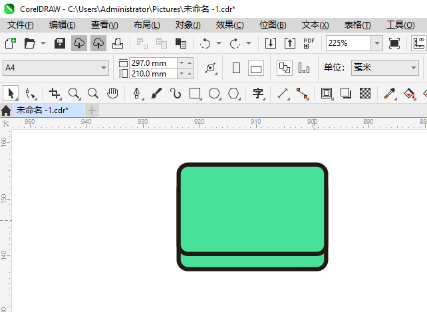Image resolution: width=427 pixels, height=312 pixels.
Task: Click the page dimension settings icon
Action: (x=211, y=68)
